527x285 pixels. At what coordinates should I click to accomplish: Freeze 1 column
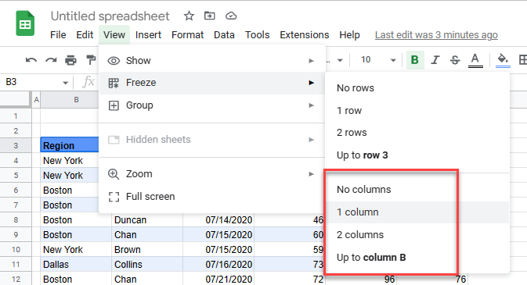tap(418, 212)
